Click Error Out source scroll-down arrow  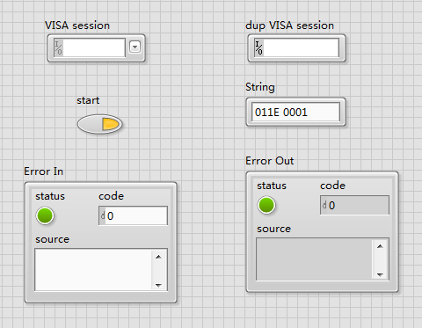click(x=380, y=274)
